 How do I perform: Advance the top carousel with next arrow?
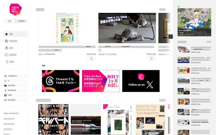click(171, 37)
